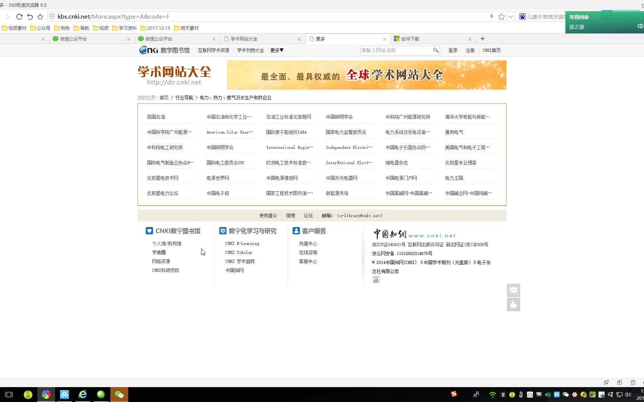The width and height of the screenshot is (644, 402).
Task: Click 首页 in breadcrumb
Action: [x=164, y=98]
